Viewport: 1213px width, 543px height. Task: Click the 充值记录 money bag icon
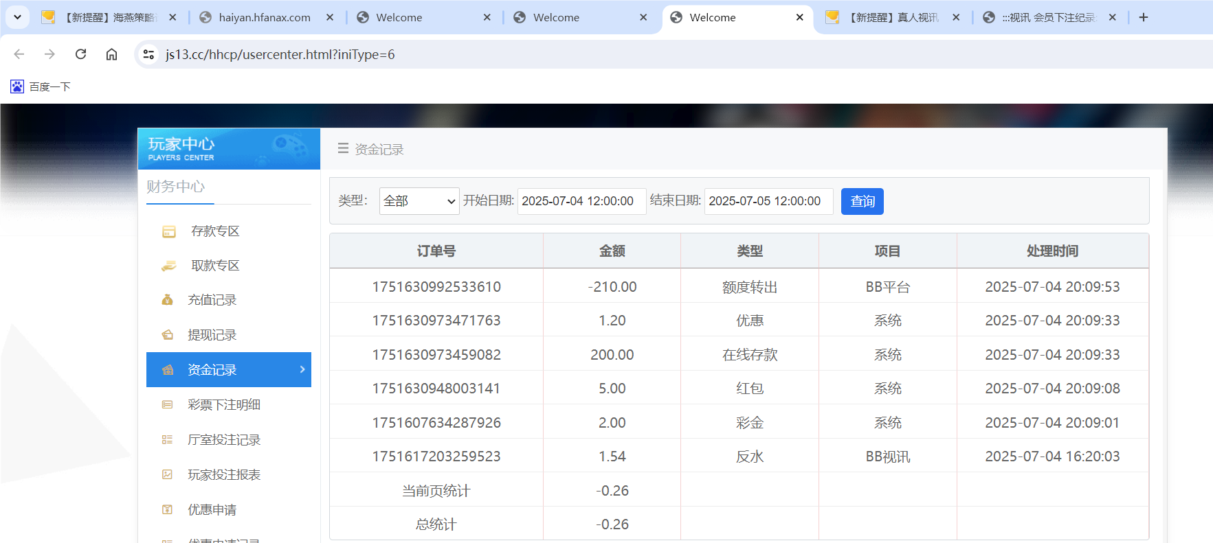[167, 300]
